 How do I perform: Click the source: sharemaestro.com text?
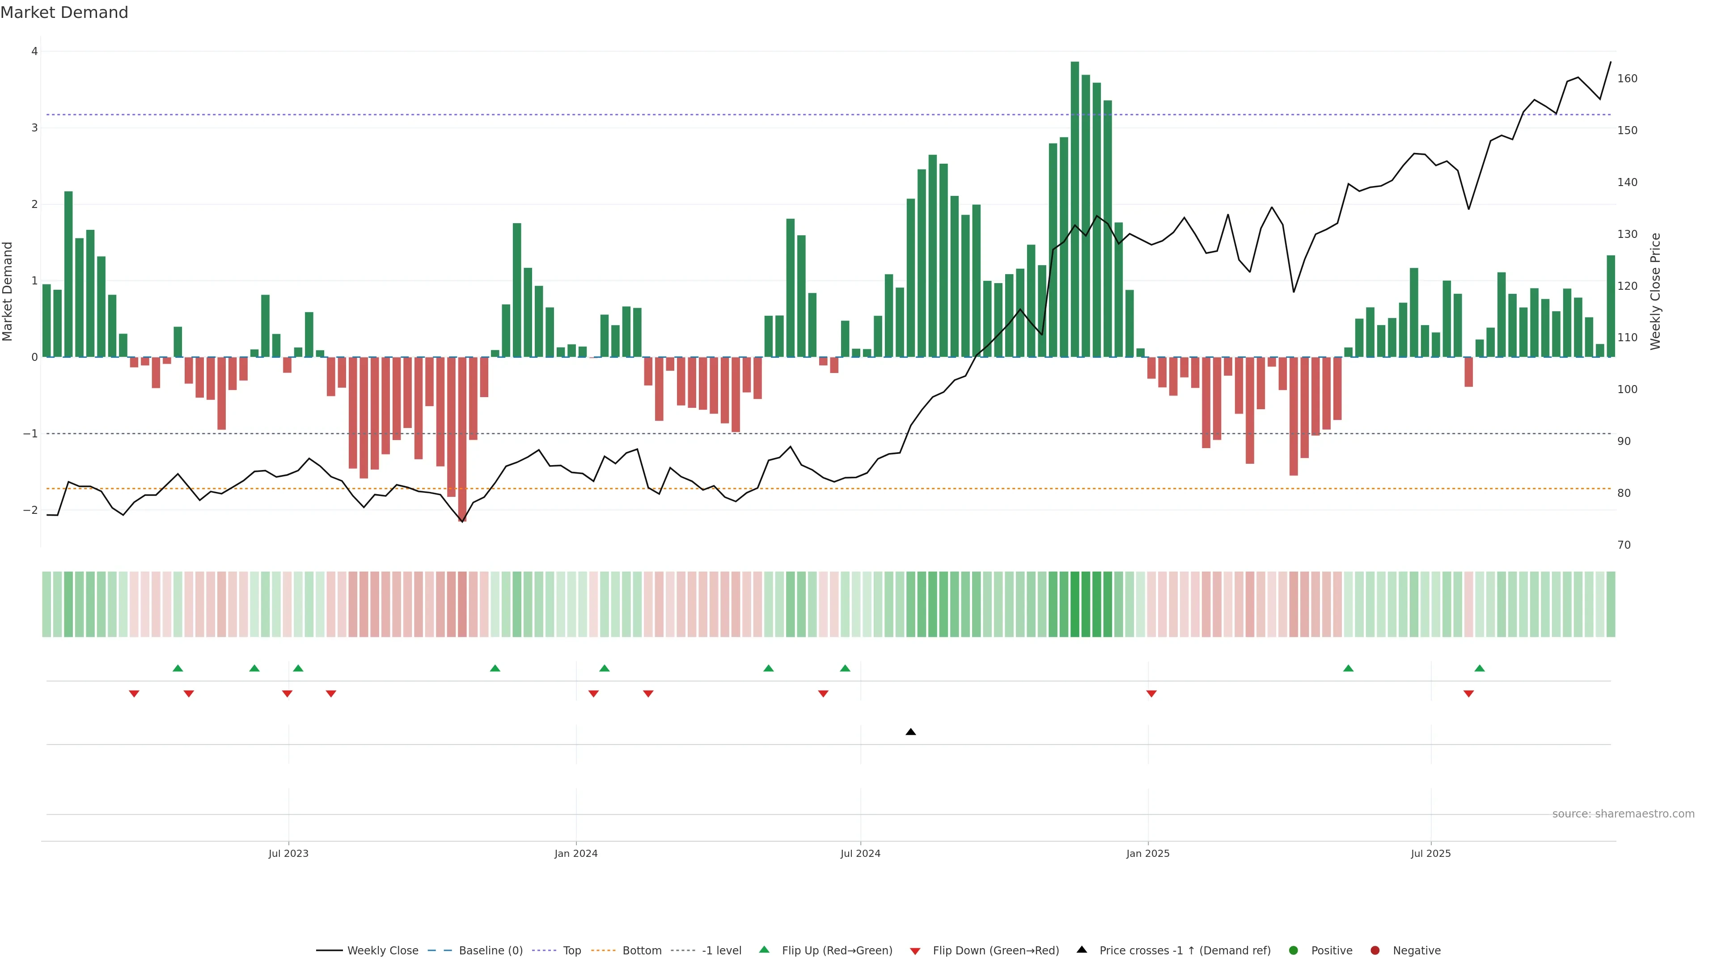[x=1623, y=814]
